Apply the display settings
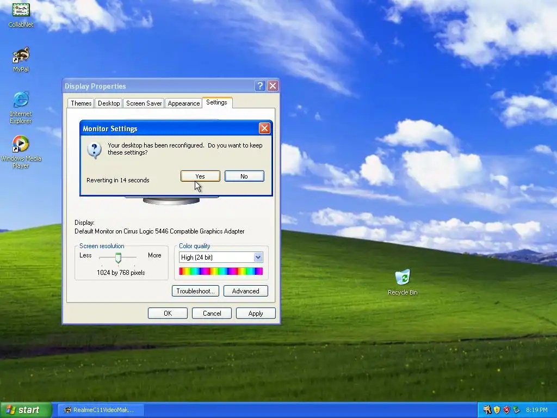 (x=256, y=313)
